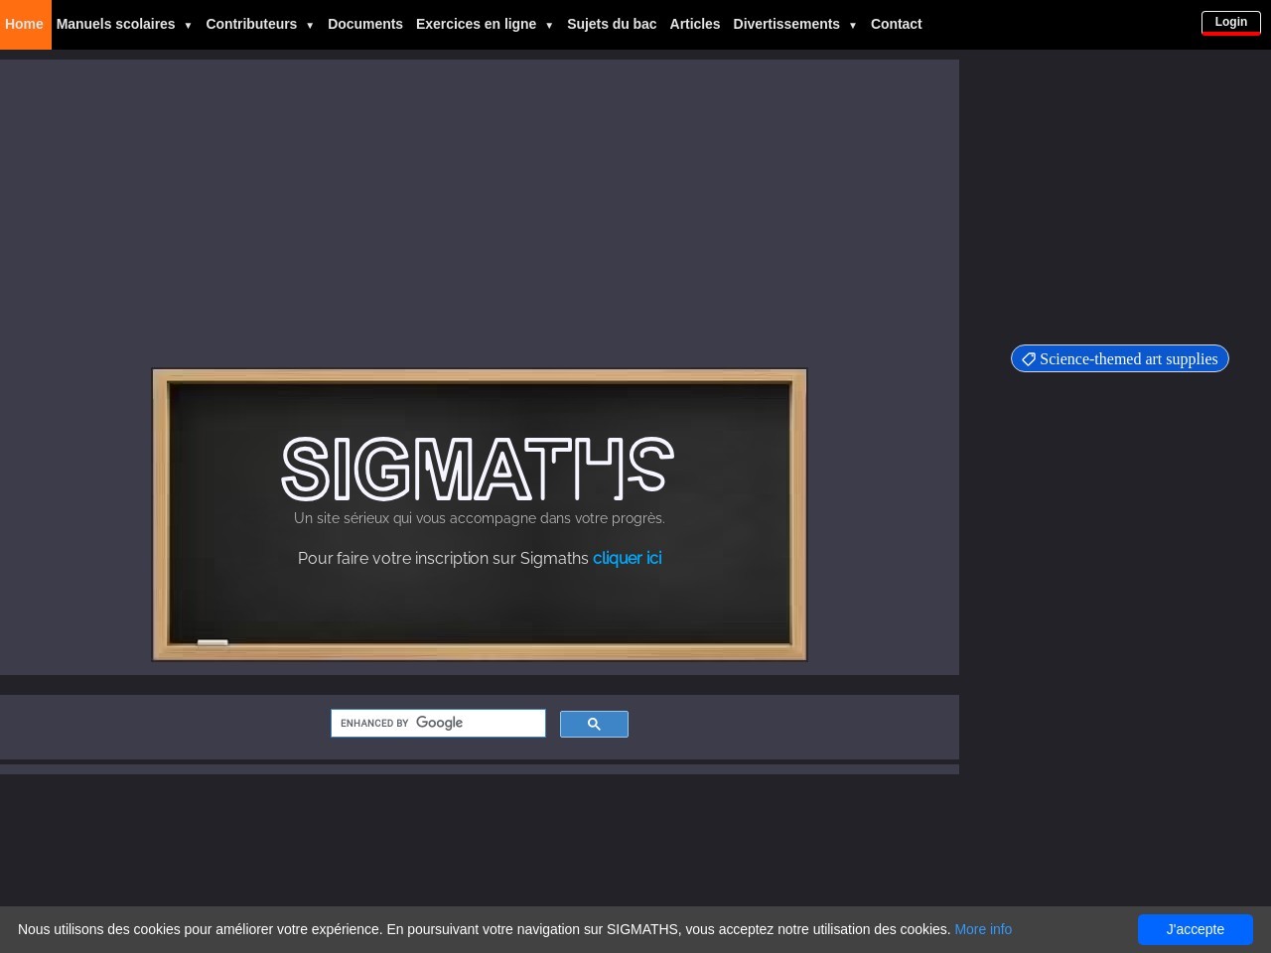Open the Documents menu item
This screenshot has height=953, width=1271.
[x=365, y=24]
